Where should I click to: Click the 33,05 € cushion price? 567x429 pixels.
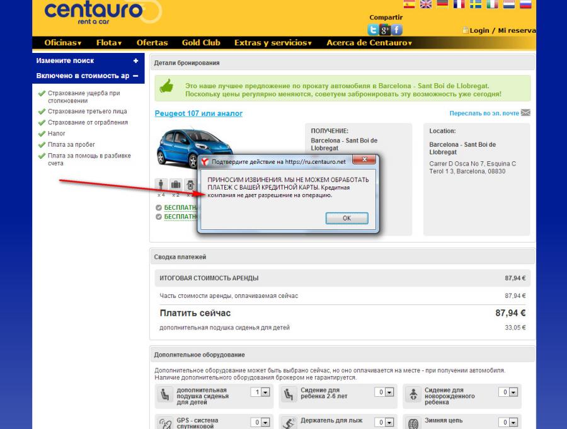click(x=515, y=328)
